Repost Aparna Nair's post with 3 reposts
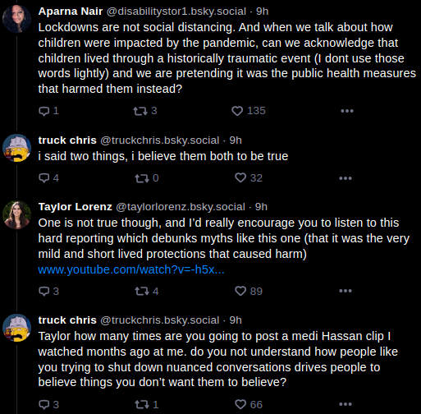The height and width of the screenshot is (414, 421). tap(145, 111)
